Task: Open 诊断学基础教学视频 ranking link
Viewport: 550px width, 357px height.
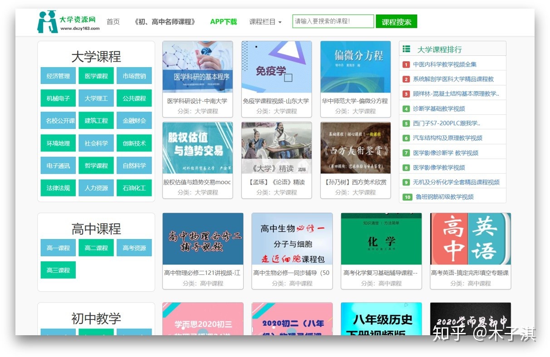Action: point(439,108)
